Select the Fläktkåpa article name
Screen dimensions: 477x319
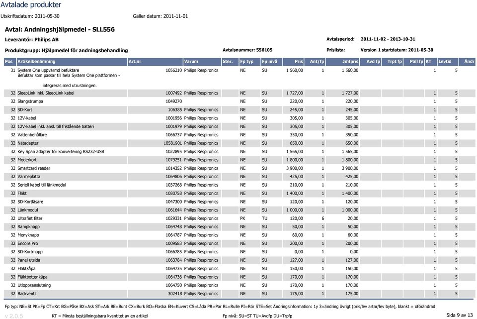[26, 269]
